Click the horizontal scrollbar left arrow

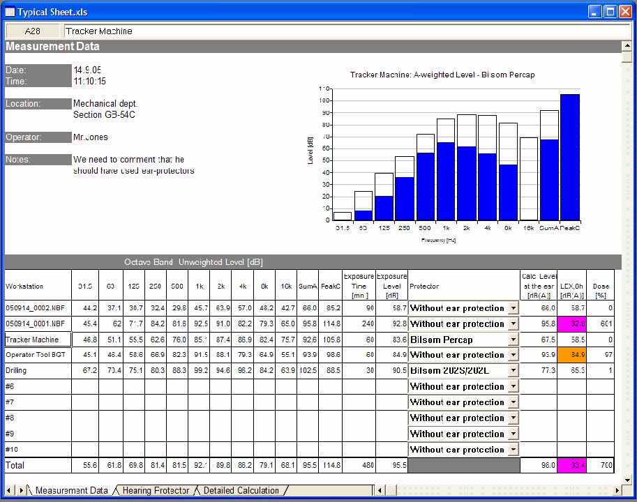tap(380, 490)
